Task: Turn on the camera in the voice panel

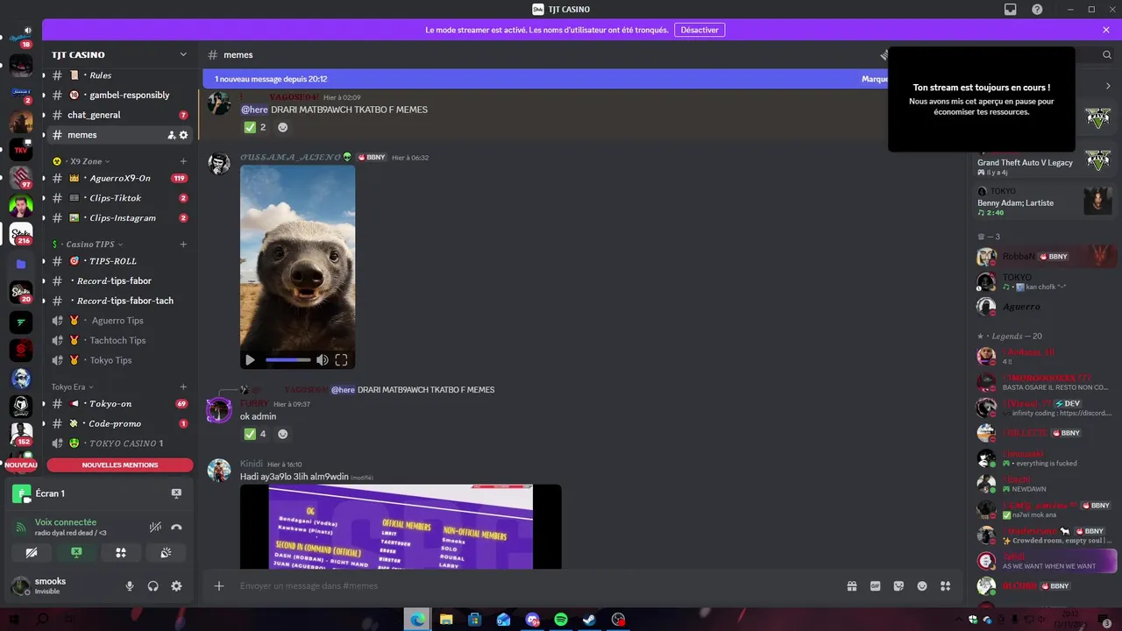Action: (32, 552)
